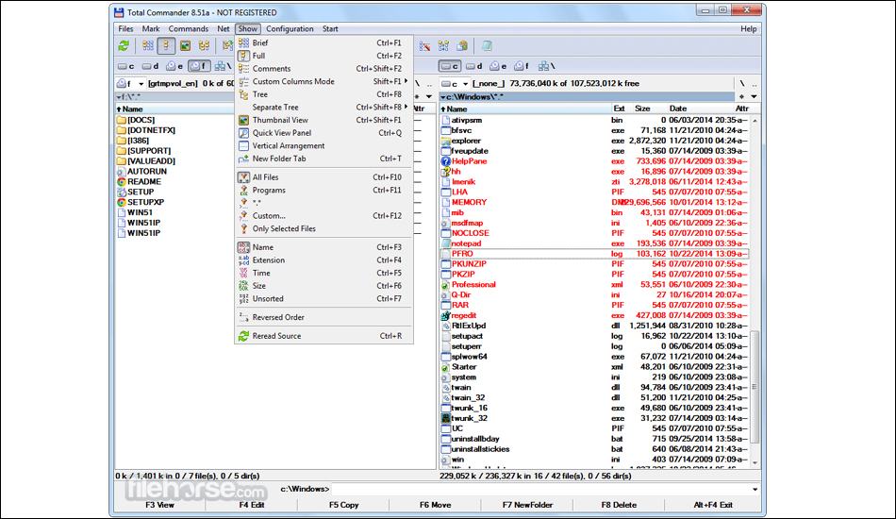Viewport: 896px width, 519px height.
Task: Choose Brief from the Show menu
Action: [x=324, y=42]
